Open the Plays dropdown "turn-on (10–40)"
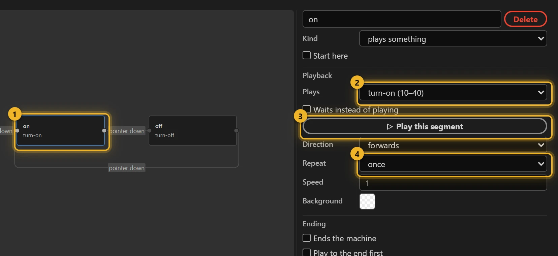Screen dimensions: 558x256 point(453,93)
